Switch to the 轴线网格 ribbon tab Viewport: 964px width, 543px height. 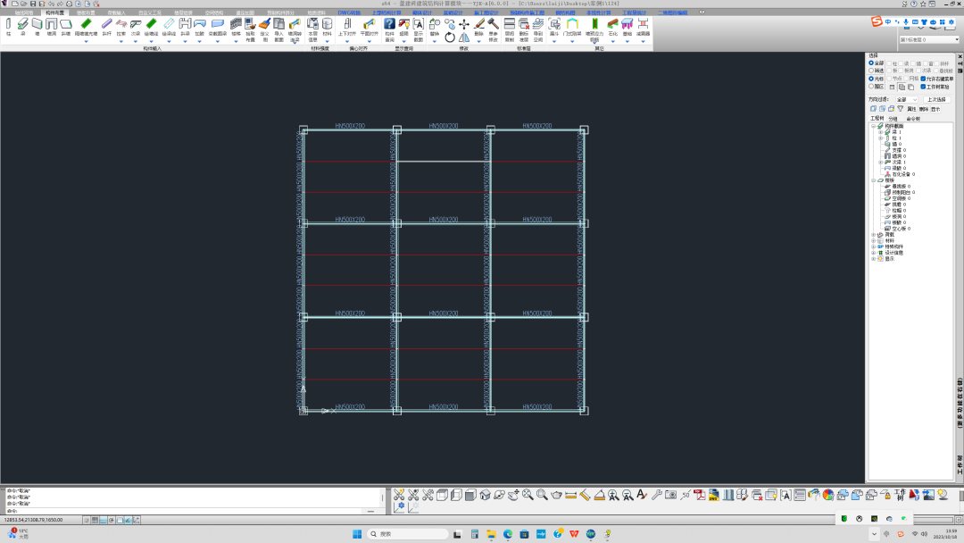(24, 13)
